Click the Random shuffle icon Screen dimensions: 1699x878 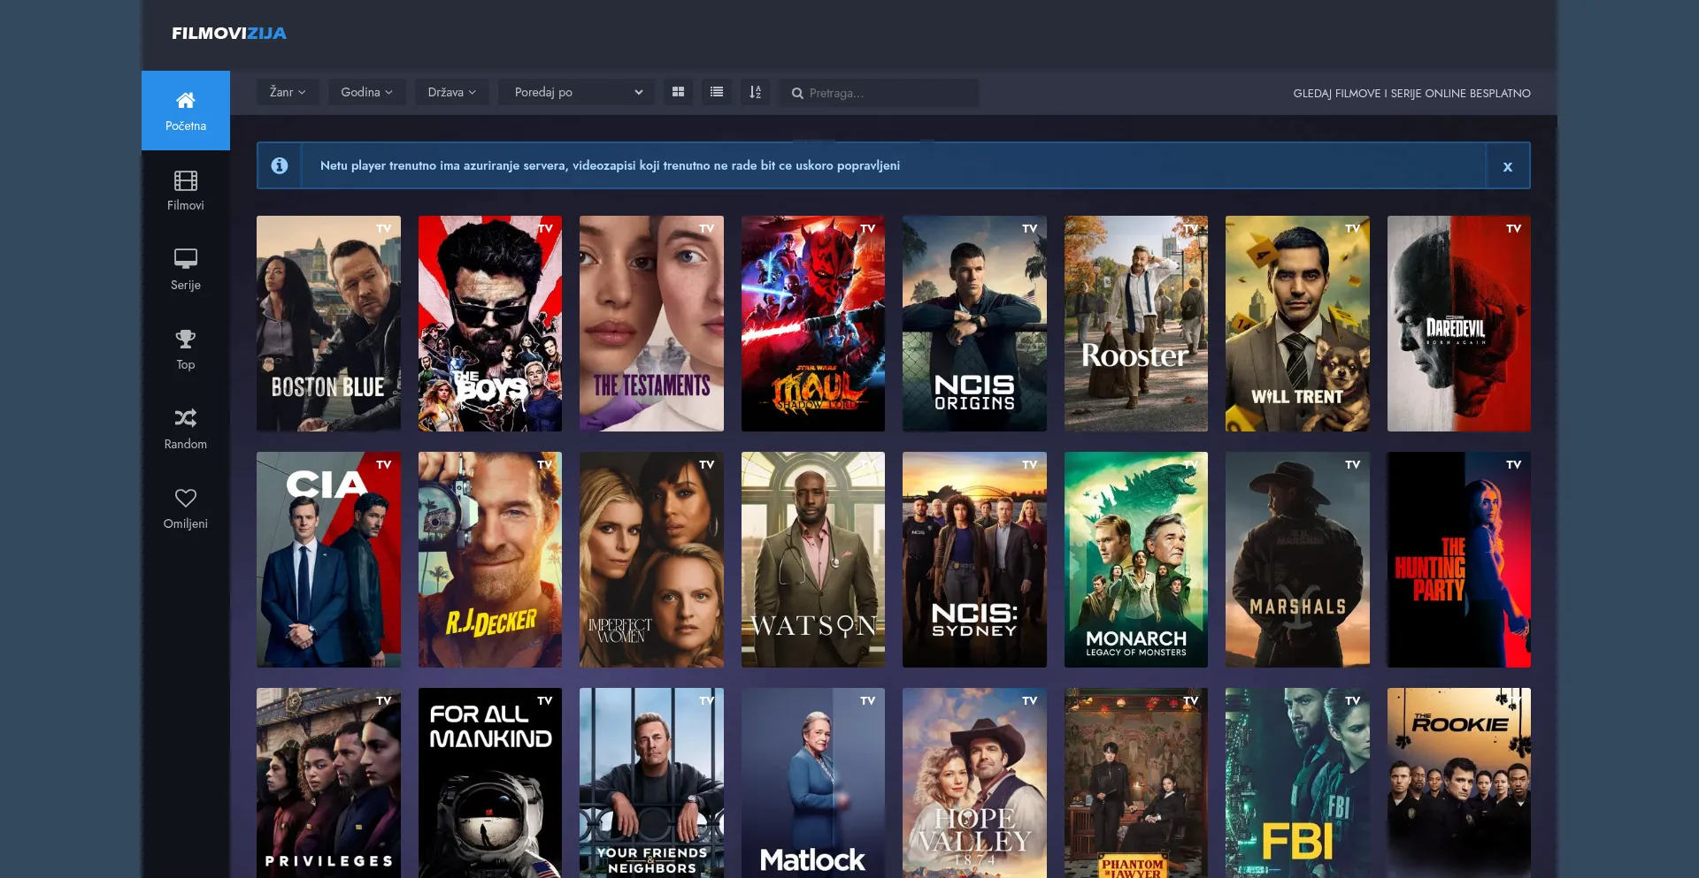click(186, 417)
